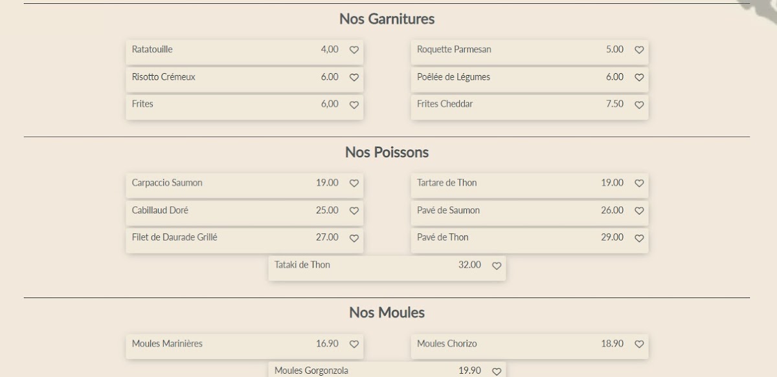
Task: Click the Nos Moules heading
Action: [387, 313]
